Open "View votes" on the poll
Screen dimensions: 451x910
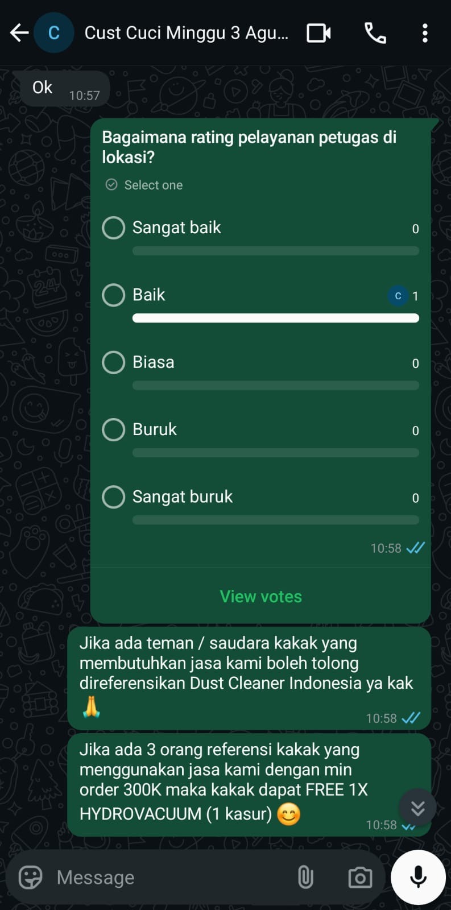point(260,596)
